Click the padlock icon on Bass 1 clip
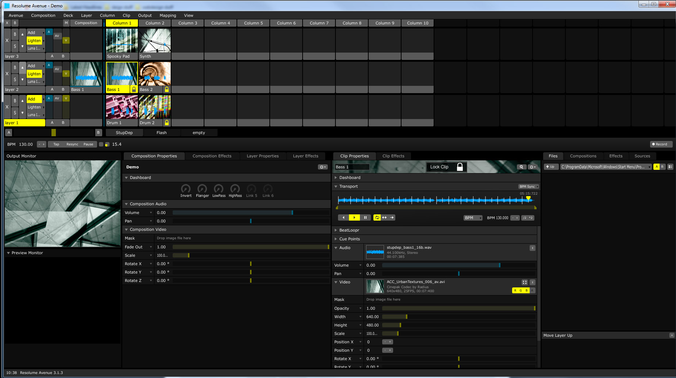 tap(134, 89)
